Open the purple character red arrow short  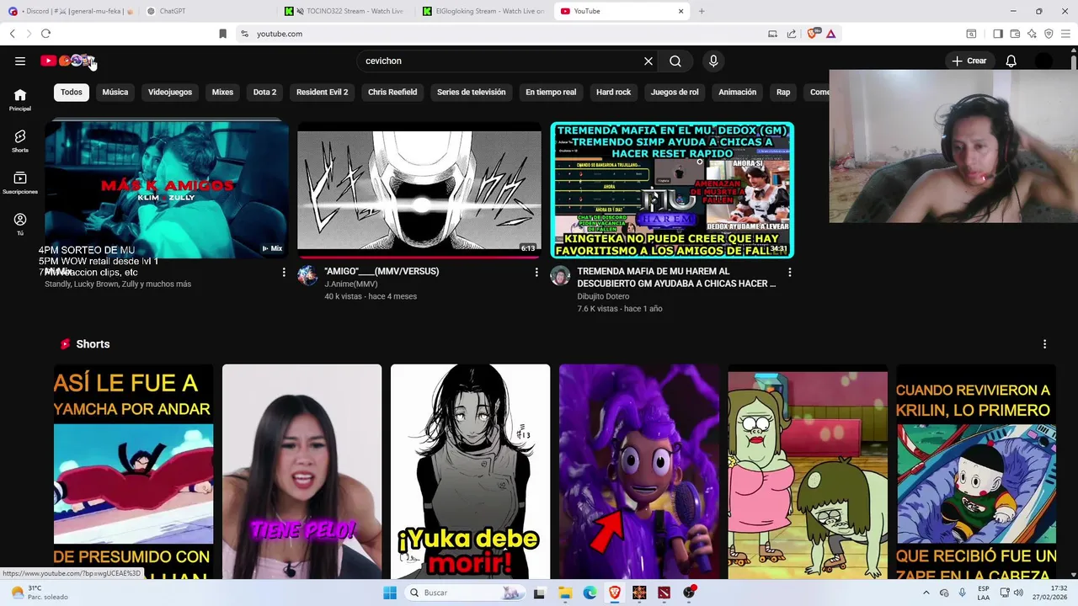pos(638,471)
